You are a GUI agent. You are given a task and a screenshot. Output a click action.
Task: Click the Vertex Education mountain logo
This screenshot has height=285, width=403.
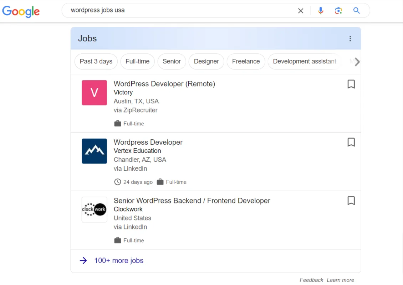[x=94, y=151]
